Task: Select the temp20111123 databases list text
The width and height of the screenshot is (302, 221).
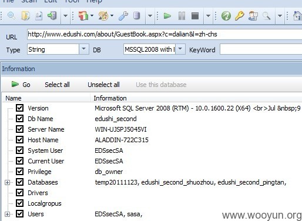Action: click(x=190, y=182)
